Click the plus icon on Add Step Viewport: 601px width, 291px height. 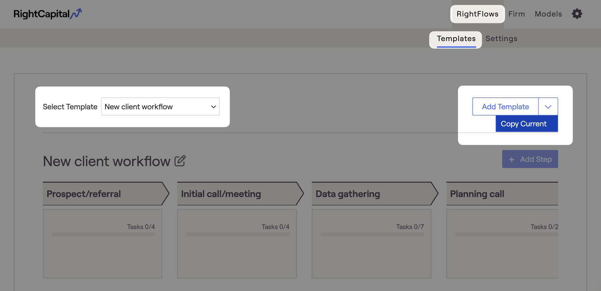pos(511,160)
